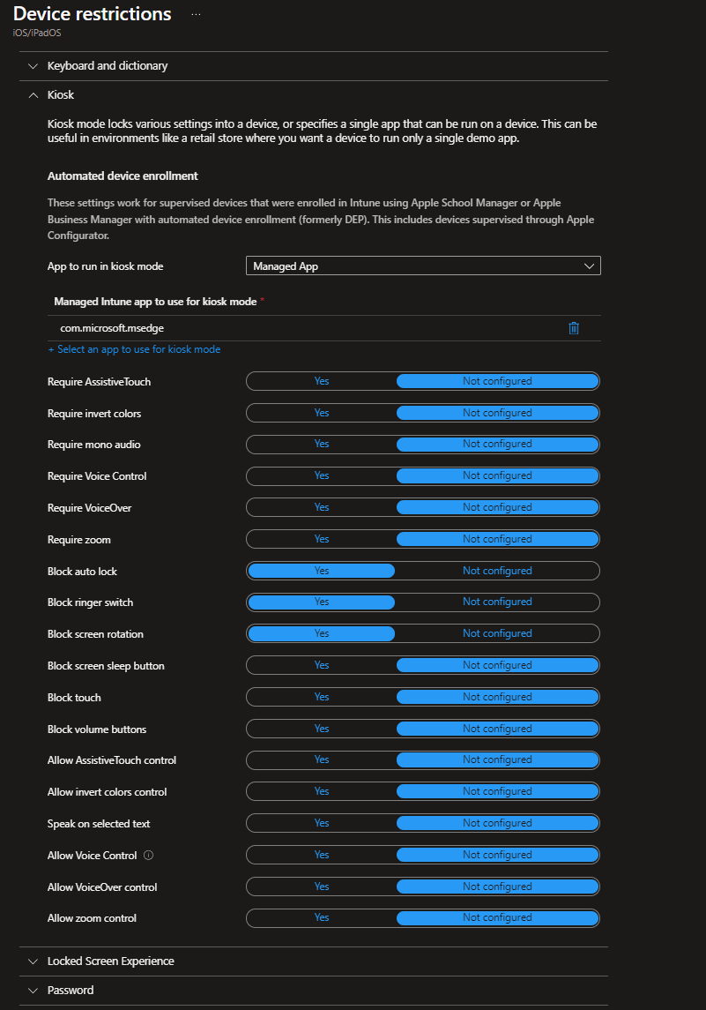Set Block ringer switch to Not configured

point(497,602)
